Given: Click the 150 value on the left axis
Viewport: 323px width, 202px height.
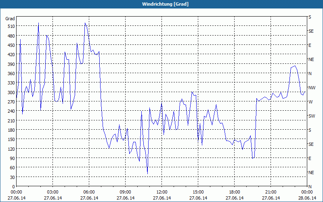Looking at the screenshot, I should click(x=11, y=139).
